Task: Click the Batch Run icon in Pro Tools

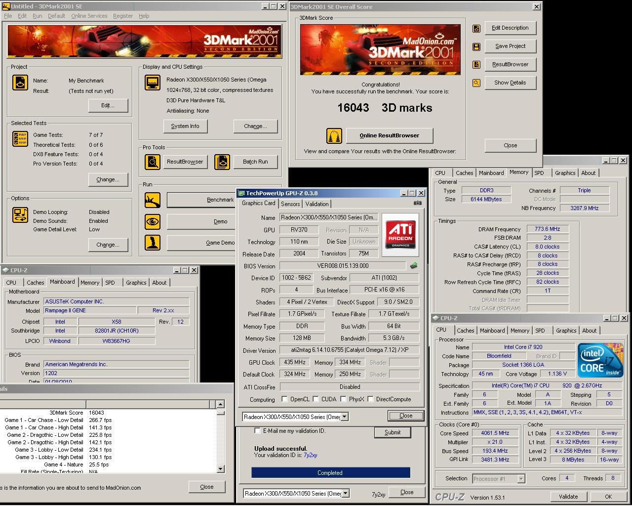Action: tap(222, 162)
